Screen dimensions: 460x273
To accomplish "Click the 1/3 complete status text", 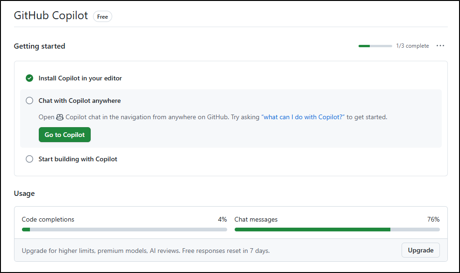I will click(x=412, y=46).
